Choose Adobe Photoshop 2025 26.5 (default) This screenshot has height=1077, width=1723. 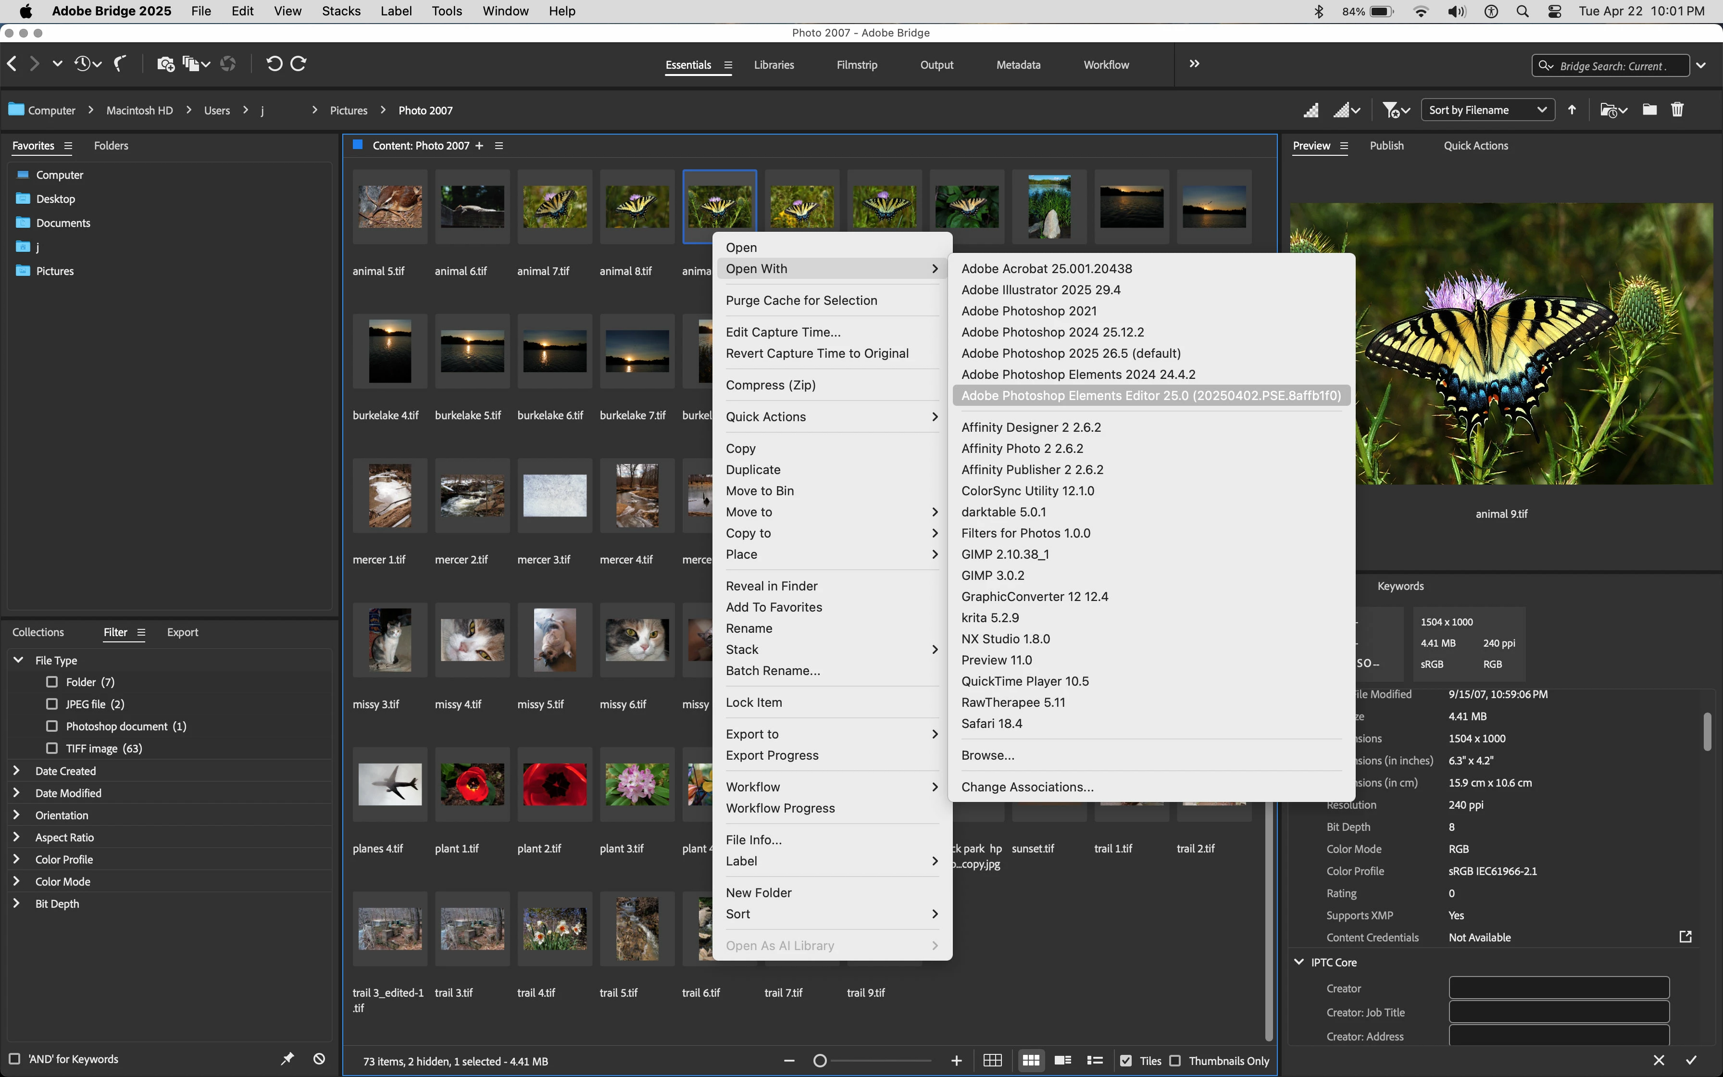(x=1071, y=353)
